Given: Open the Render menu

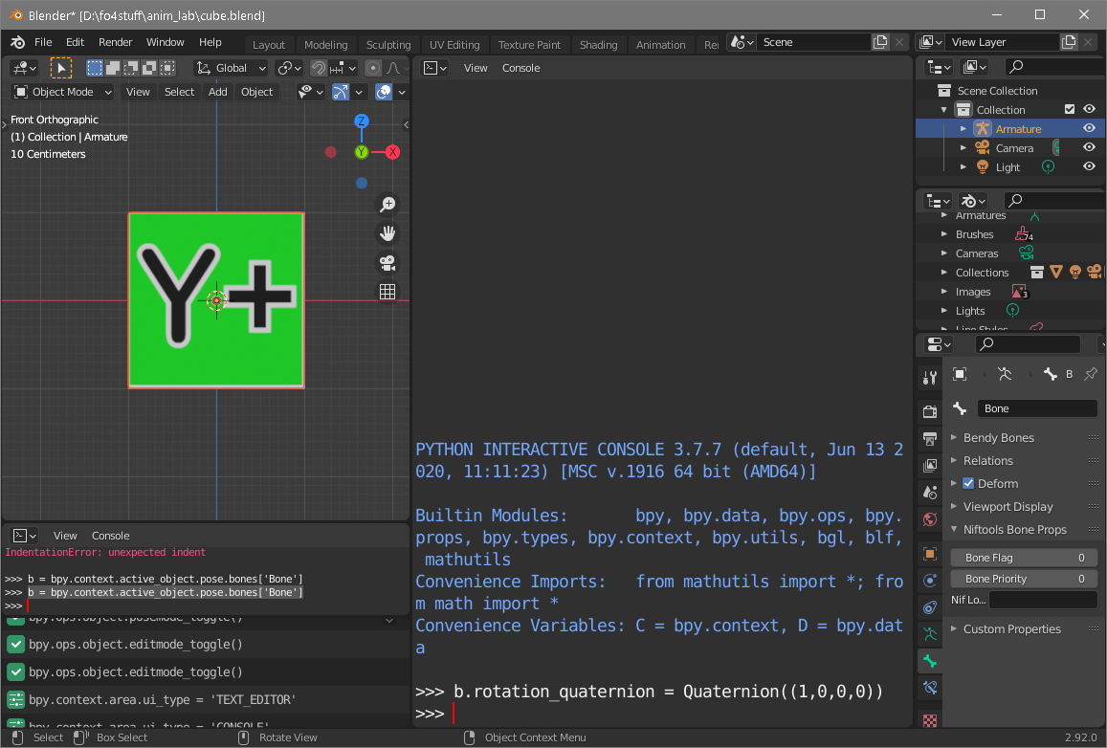Looking at the screenshot, I should pyautogui.click(x=115, y=42).
